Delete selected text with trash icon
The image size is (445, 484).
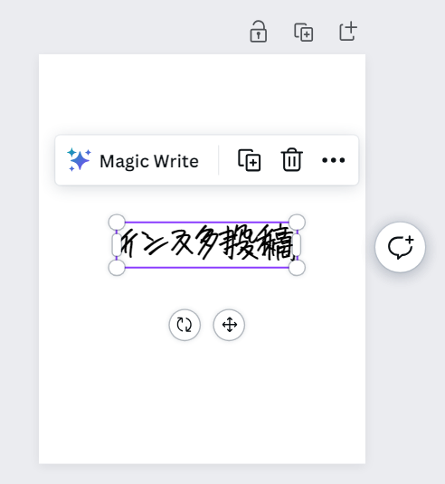(x=291, y=160)
